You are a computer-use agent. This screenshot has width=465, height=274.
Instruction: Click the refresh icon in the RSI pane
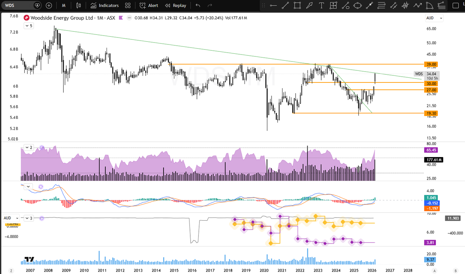[42, 148]
